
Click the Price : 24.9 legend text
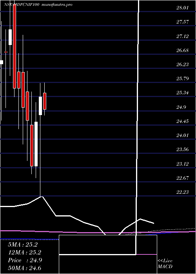(x=25, y=260)
